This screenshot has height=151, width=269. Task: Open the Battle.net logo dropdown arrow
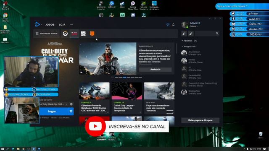coord(42,25)
